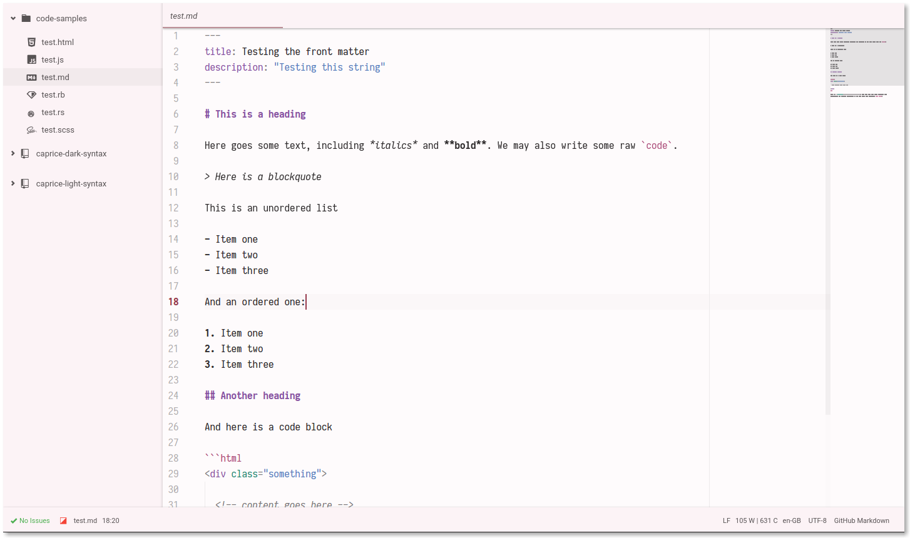
Task: Click the Markdown icon beside test.md
Action: point(31,77)
